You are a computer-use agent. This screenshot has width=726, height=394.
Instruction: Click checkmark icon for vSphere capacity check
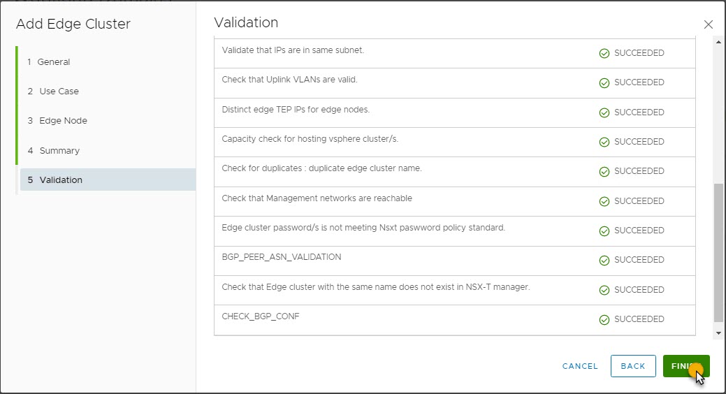click(x=604, y=142)
